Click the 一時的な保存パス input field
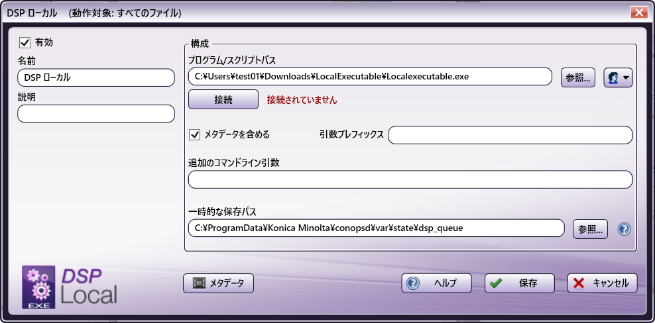Image resolution: width=655 pixels, height=323 pixels. pyautogui.click(x=377, y=228)
